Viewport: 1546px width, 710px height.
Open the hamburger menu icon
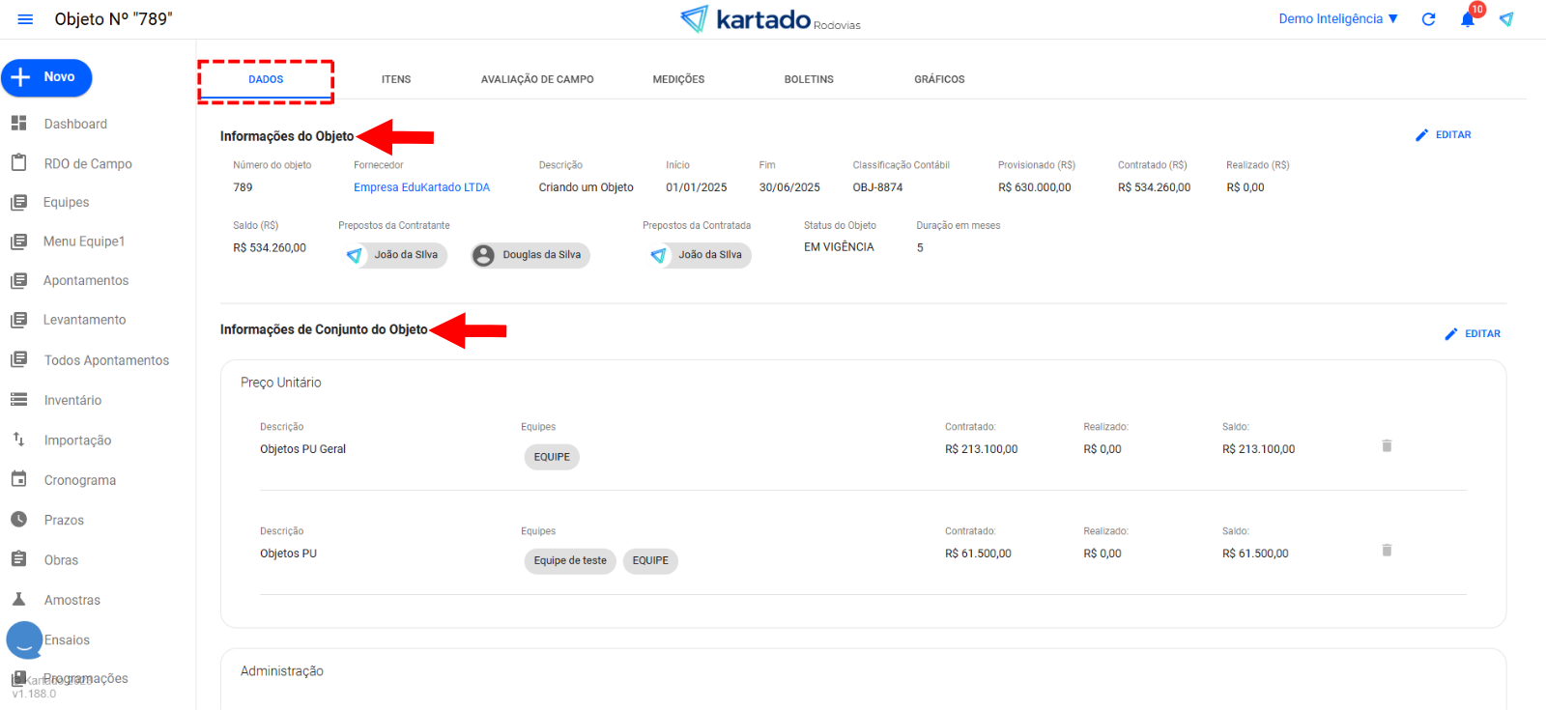25,19
